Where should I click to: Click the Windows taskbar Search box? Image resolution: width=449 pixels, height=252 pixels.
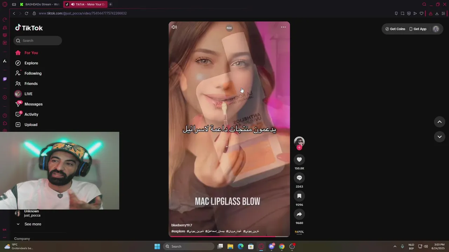(189, 246)
